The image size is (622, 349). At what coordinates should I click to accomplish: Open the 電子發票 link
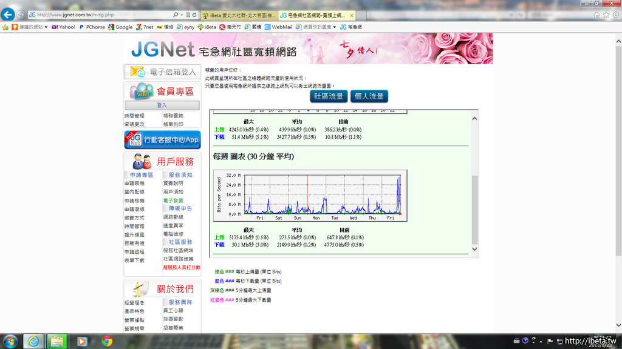[x=173, y=201]
